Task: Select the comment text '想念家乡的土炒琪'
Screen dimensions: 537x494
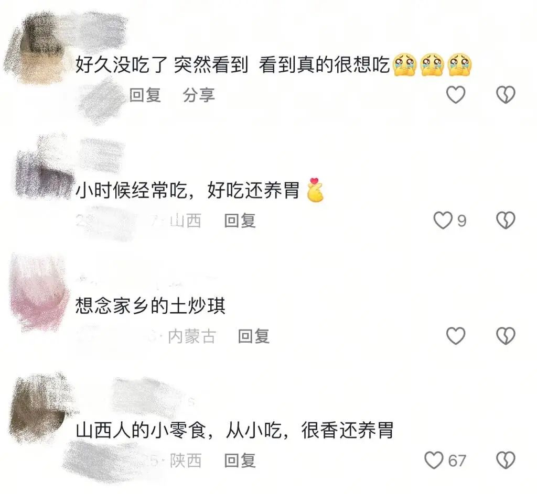Action: coord(151,305)
